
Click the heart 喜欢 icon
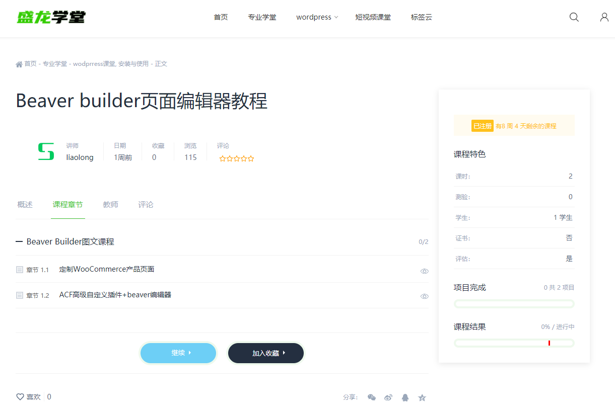tap(20, 397)
